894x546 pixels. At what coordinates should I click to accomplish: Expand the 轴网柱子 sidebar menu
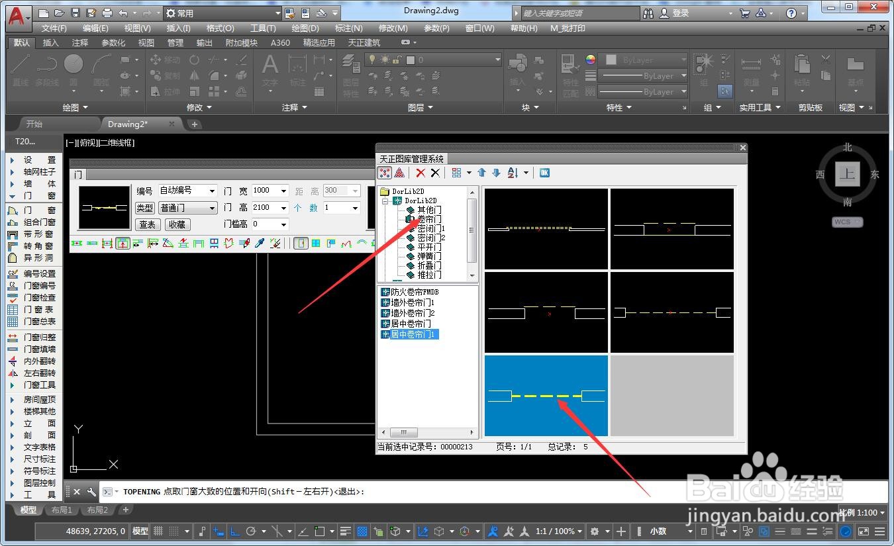pos(31,172)
